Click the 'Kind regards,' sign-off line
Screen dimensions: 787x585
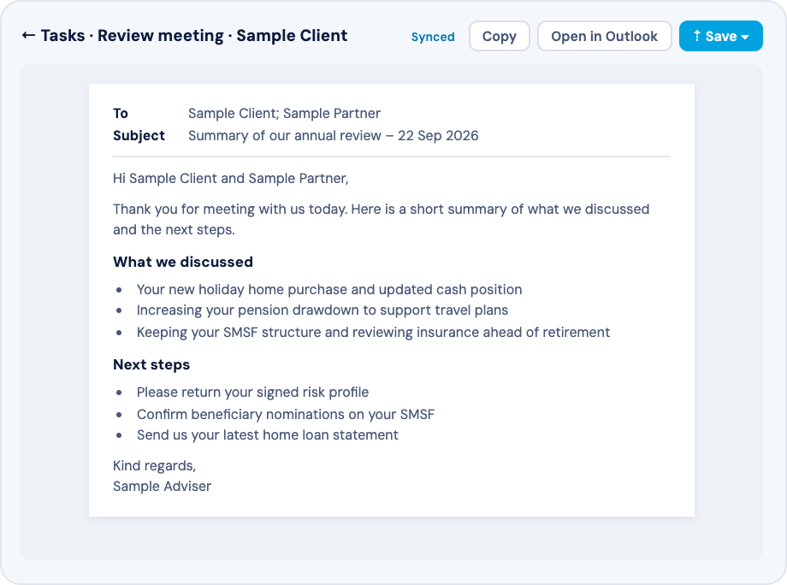tap(154, 465)
